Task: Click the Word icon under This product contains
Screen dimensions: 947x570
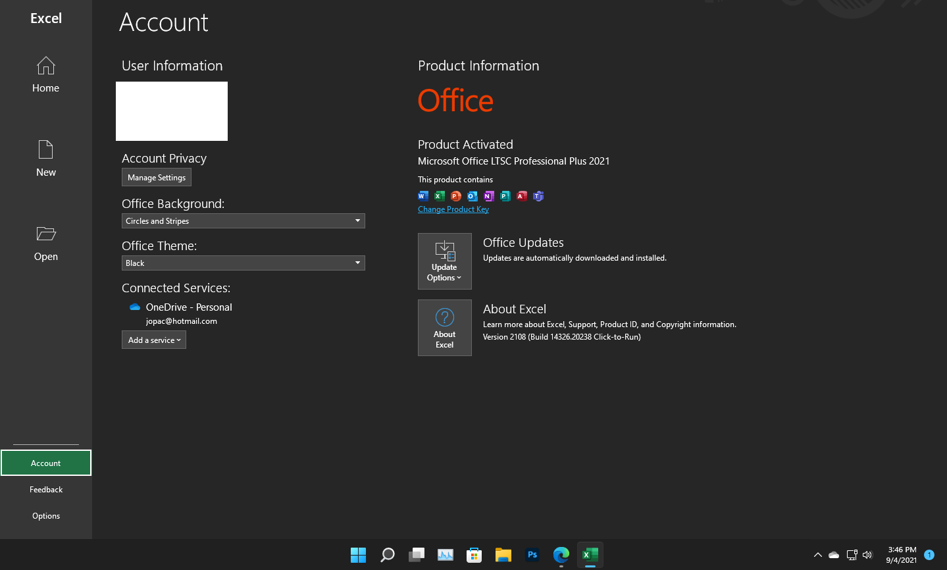Action: 423,195
